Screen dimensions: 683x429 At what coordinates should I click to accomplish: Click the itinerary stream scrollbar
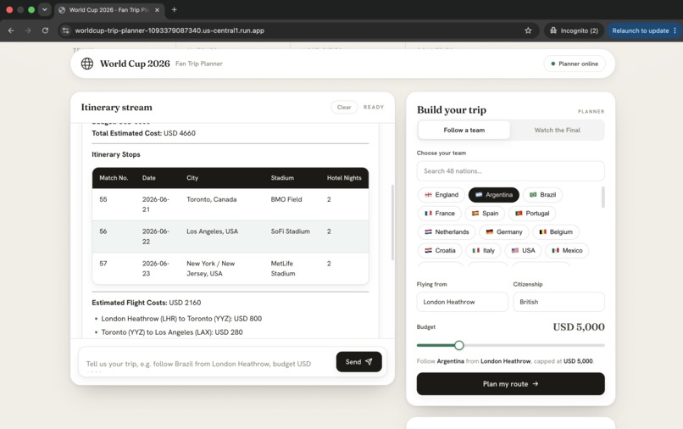pos(392,222)
